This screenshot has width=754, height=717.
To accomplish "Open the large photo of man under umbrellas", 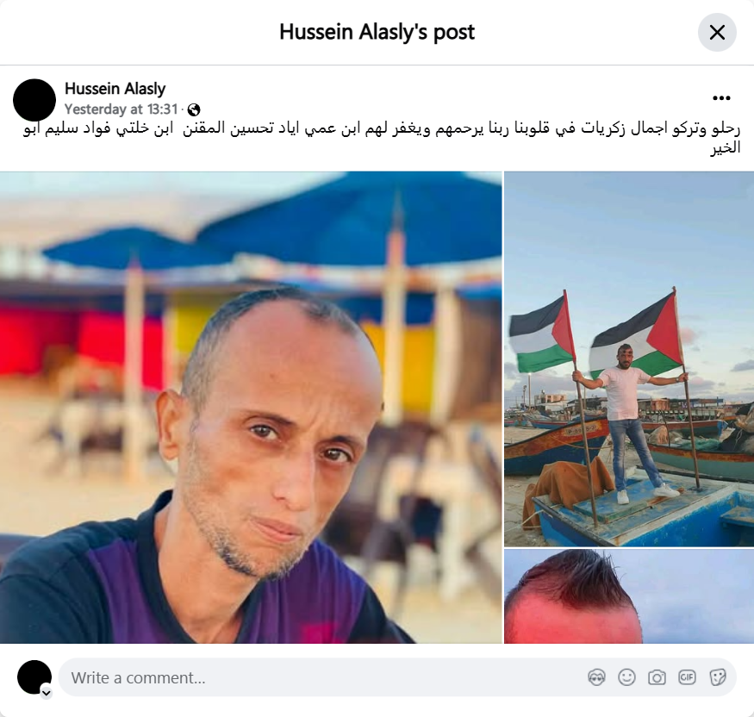I will (x=251, y=408).
